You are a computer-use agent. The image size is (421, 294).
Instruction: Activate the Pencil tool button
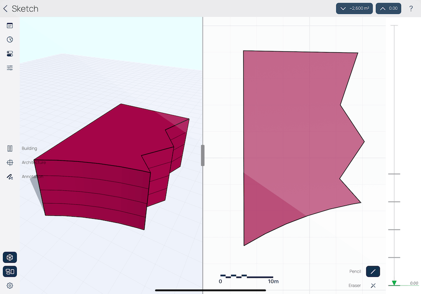(x=373, y=271)
